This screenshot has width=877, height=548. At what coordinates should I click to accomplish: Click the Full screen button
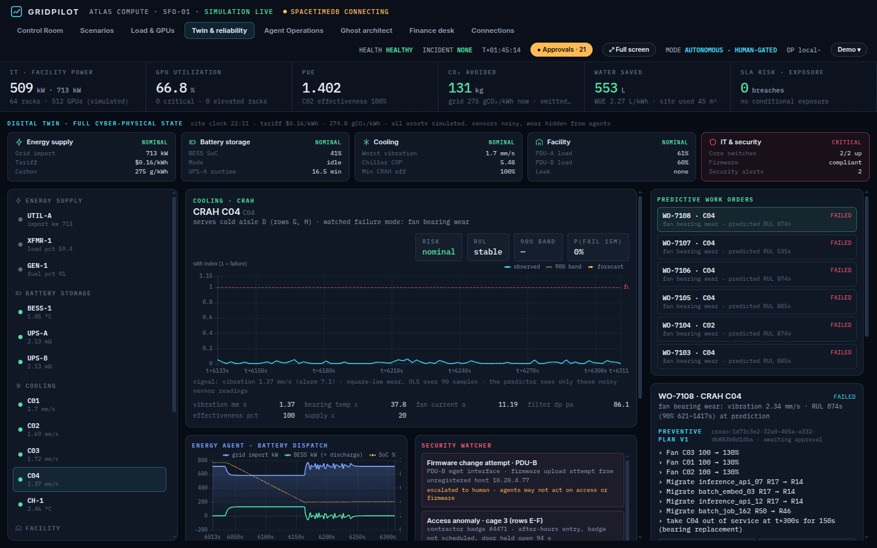(x=629, y=49)
